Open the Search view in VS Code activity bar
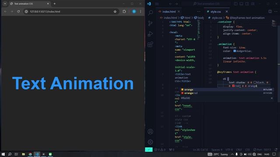Image resolution: width=280 pixels, height=157 pixels. (150, 13)
